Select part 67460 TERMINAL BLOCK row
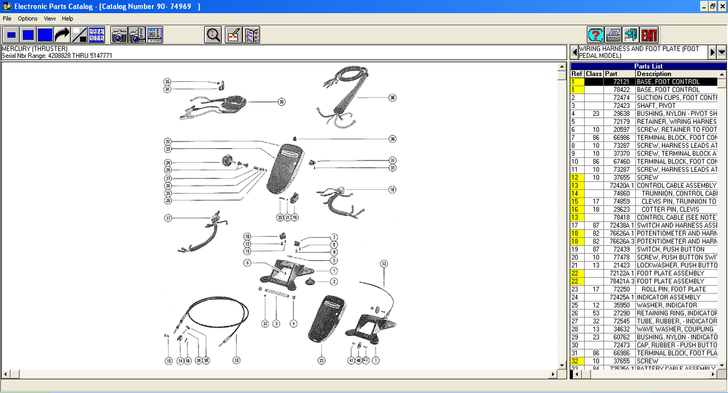 coord(644,161)
